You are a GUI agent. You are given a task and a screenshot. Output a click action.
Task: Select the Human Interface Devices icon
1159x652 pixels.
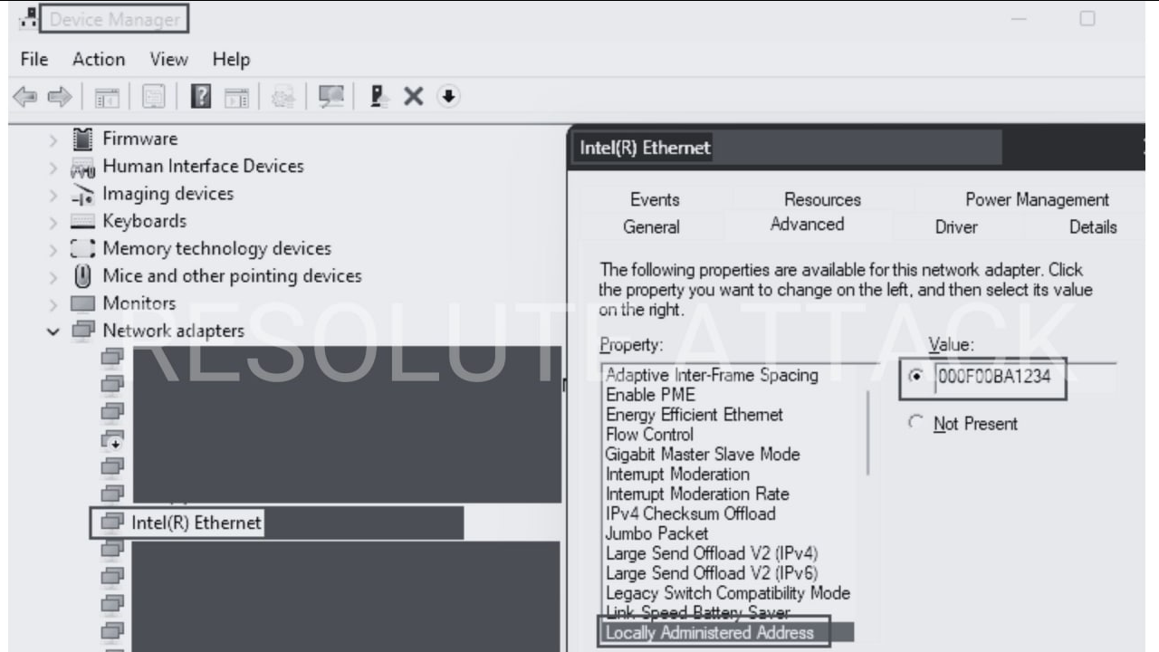[x=82, y=168]
